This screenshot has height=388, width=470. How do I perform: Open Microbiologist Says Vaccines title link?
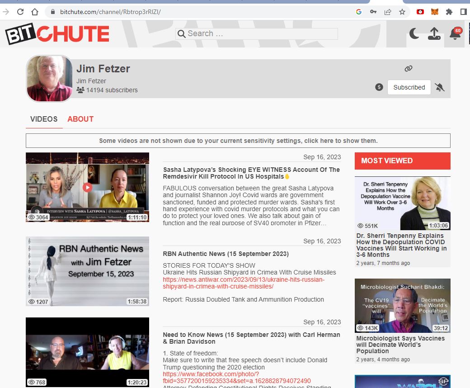coord(400,345)
